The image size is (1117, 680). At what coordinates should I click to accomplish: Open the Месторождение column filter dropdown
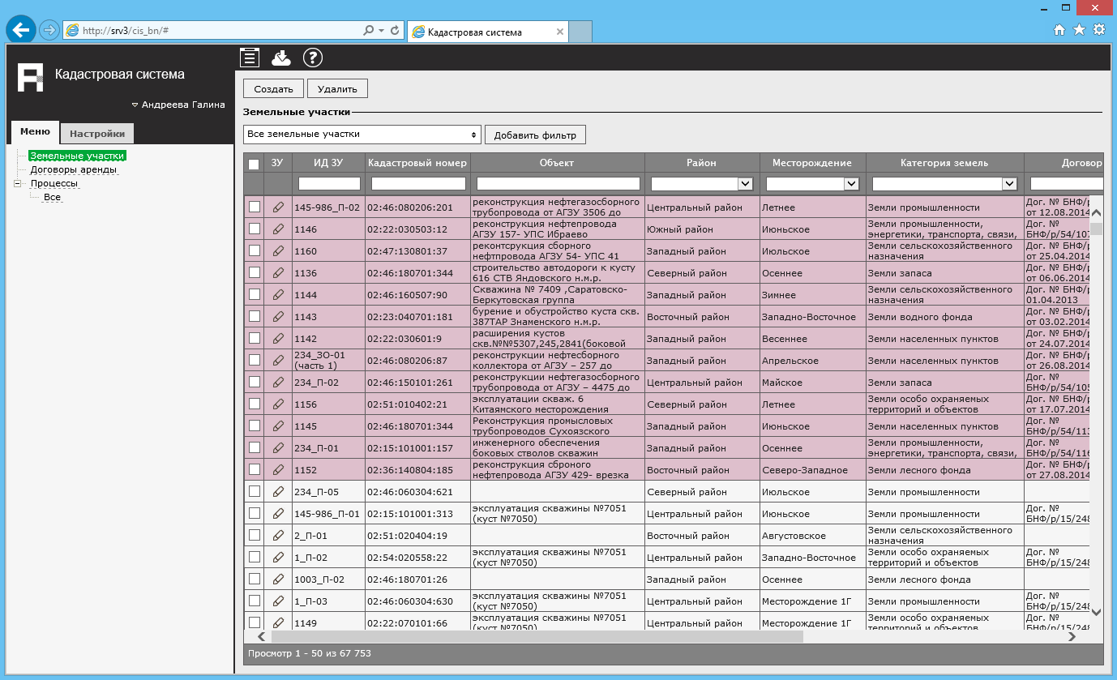[x=812, y=184]
